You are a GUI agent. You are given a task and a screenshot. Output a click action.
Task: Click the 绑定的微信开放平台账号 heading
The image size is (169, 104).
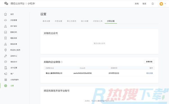pyautogui.click(x=57, y=91)
